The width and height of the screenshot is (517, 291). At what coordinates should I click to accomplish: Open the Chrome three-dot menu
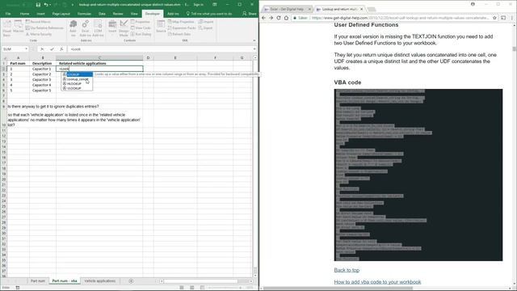point(511,18)
